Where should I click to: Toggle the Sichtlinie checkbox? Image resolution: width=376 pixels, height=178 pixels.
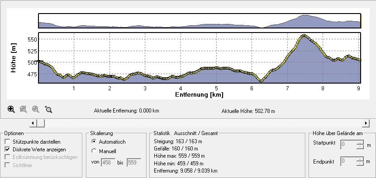pyautogui.click(x=8, y=165)
